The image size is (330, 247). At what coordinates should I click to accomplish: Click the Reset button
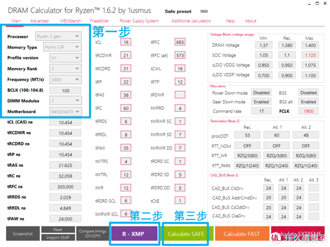pos(58,229)
